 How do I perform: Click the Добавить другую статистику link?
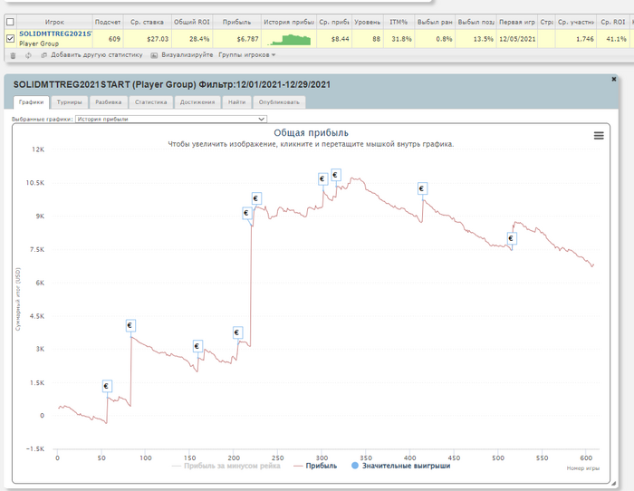(97, 54)
